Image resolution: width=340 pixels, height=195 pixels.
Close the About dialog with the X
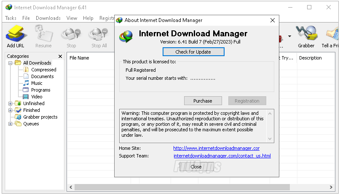coord(273,20)
